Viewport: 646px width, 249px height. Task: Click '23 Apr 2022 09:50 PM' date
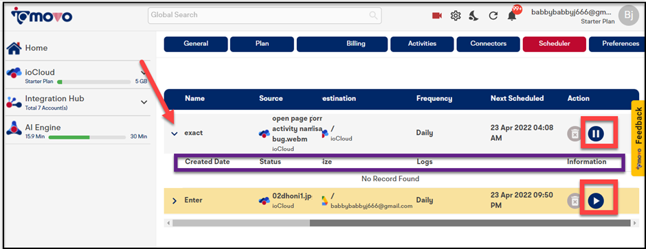[x=522, y=200]
